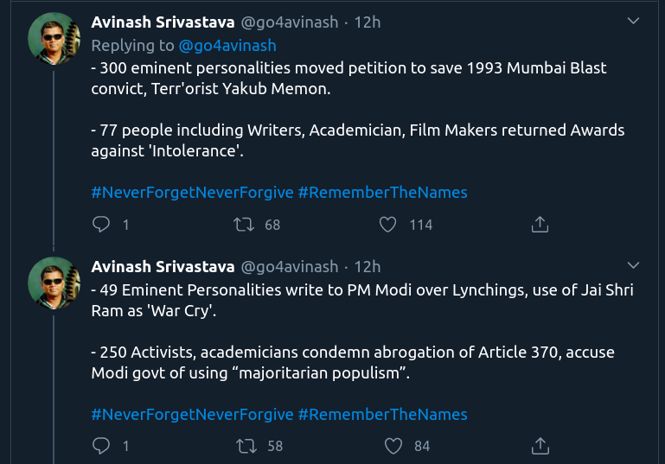
Task: Open #RememberTheNames hashtag in first tweet
Action: pos(382,192)
